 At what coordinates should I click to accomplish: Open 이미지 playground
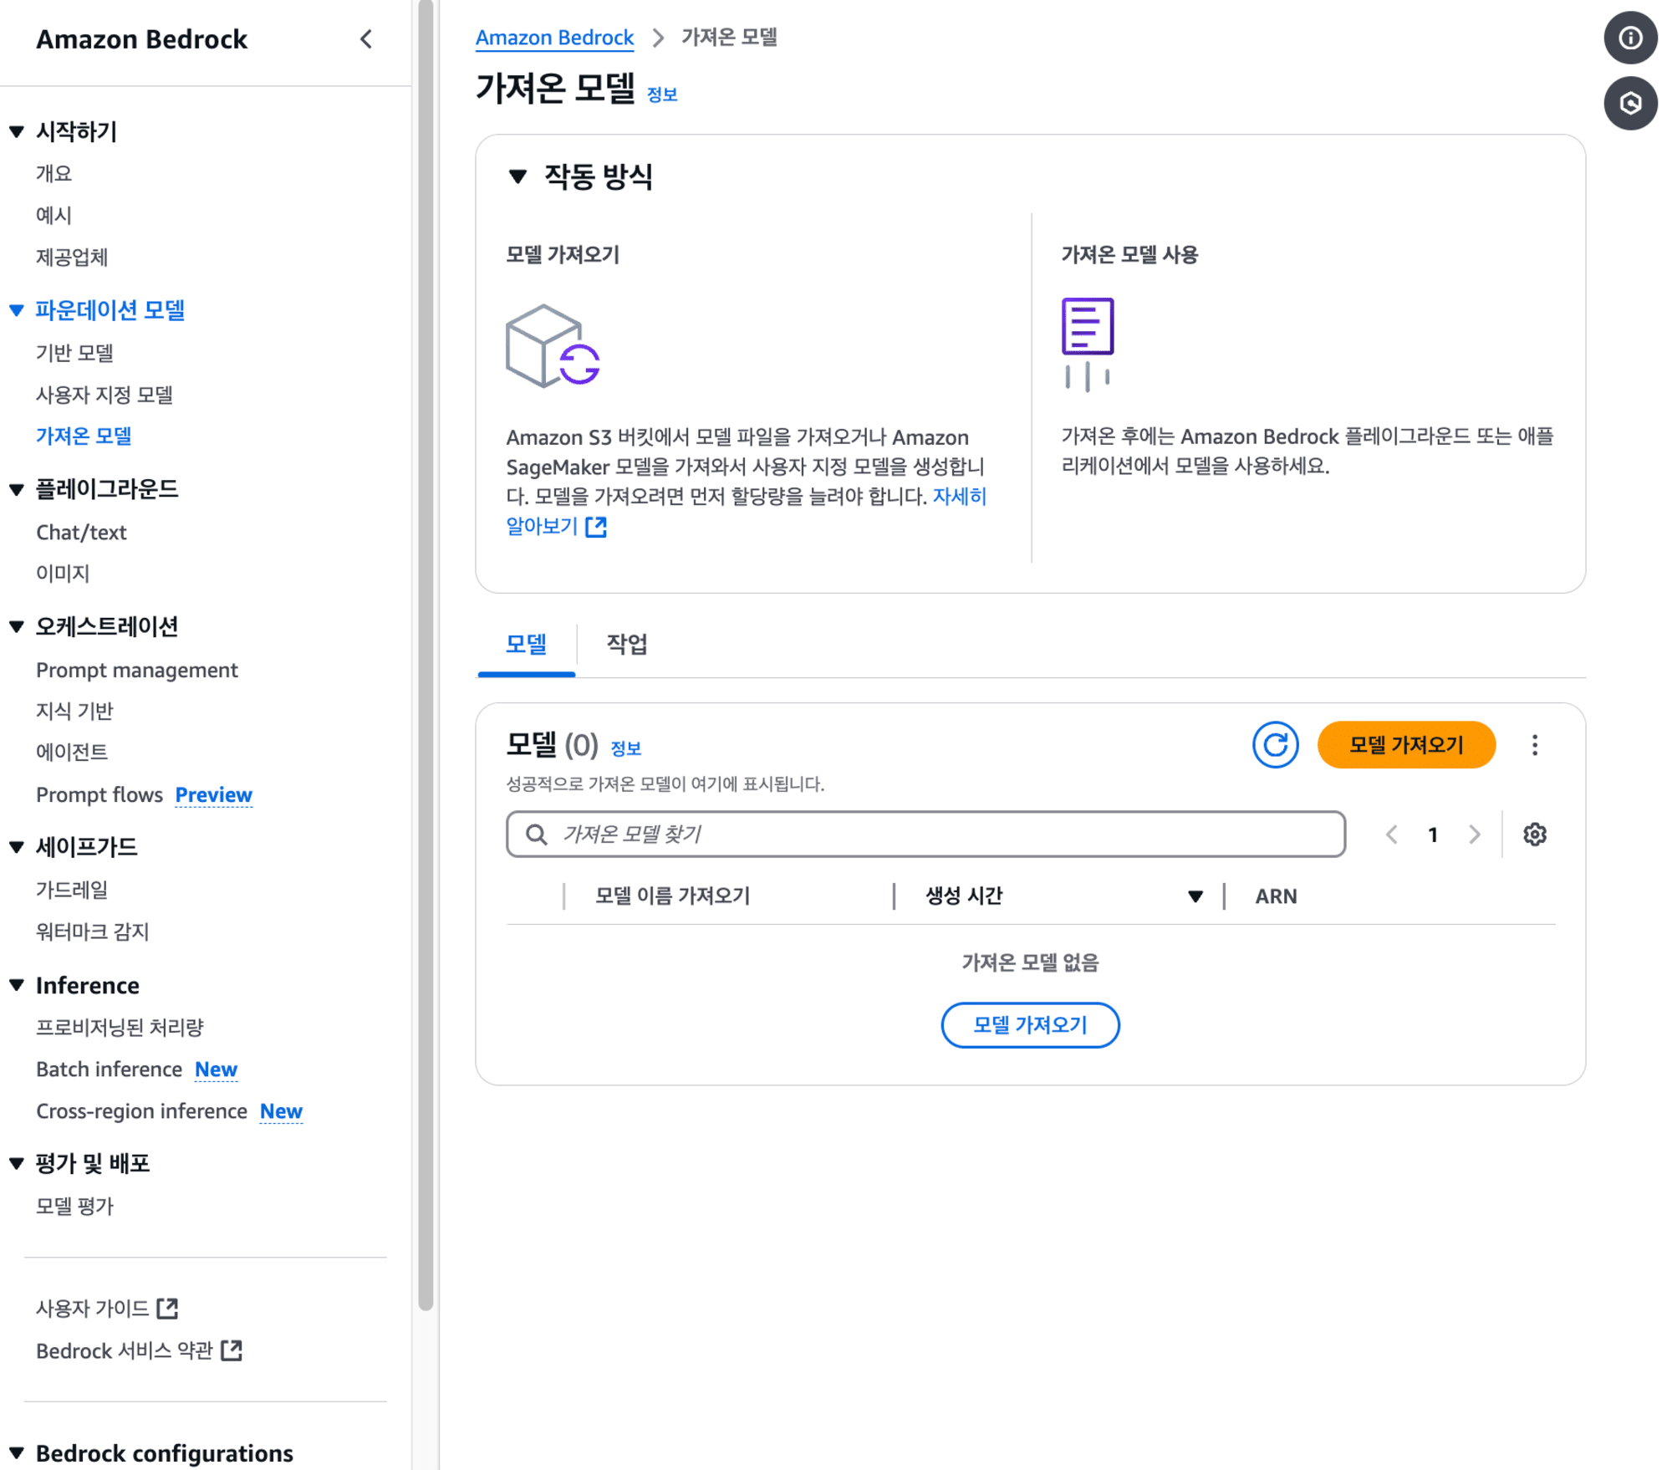tap(63, 574)
